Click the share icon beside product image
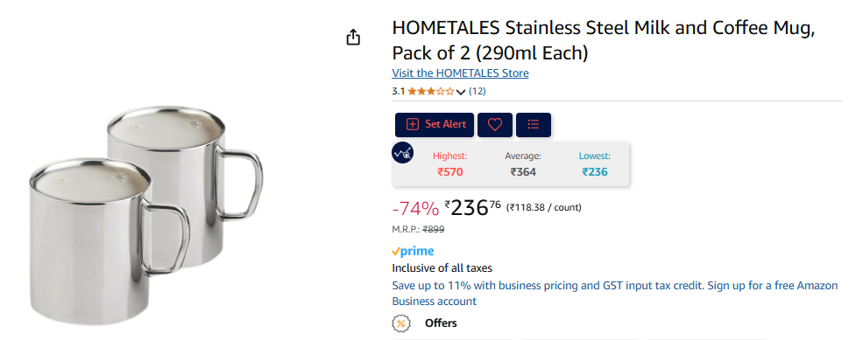863x340 pixels. pos(353,38)
